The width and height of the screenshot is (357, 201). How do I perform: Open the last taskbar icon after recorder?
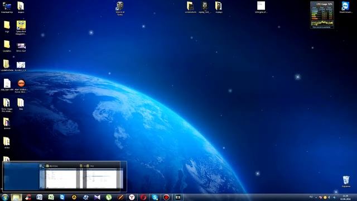[x=178, y=197]
